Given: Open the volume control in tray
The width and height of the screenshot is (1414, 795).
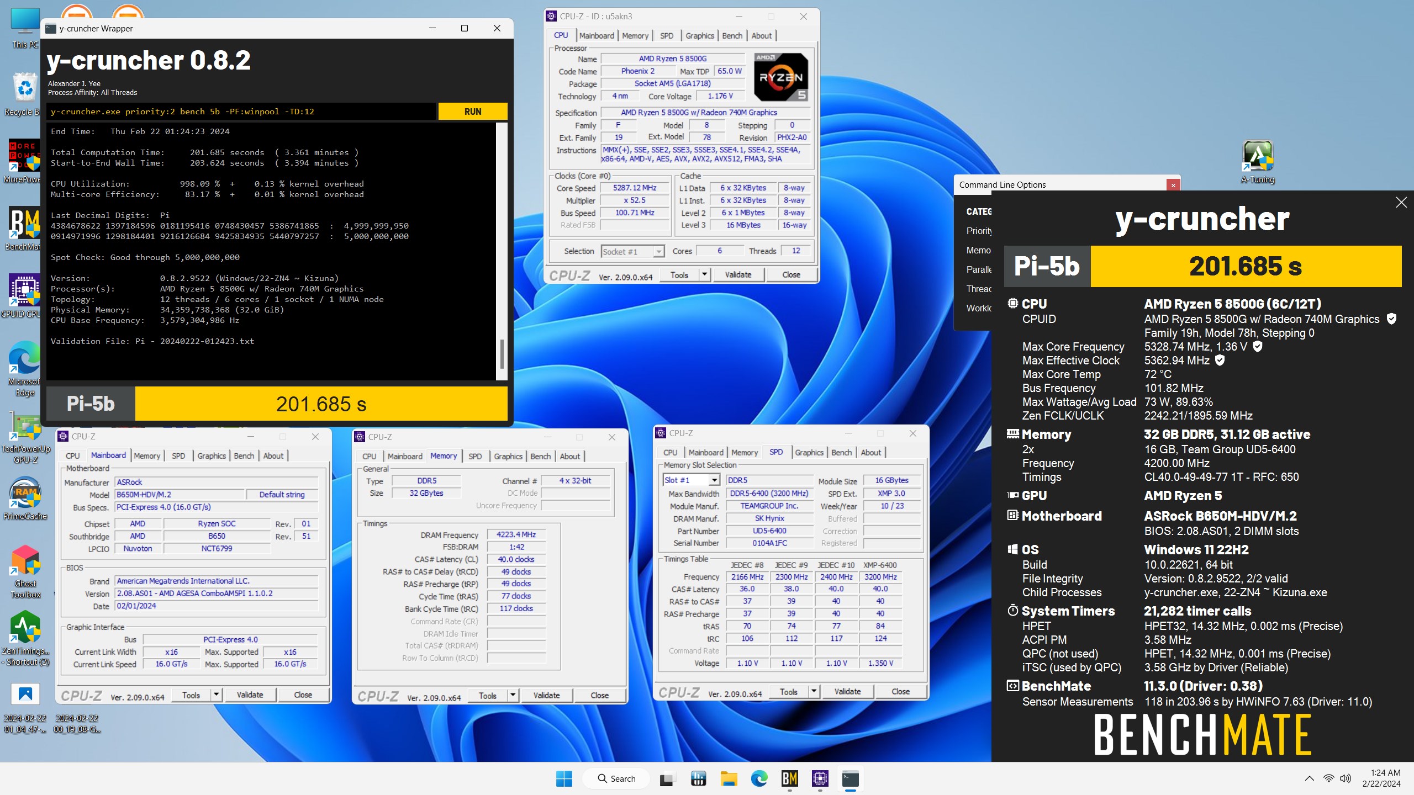Looking at the screenshot, I should [1346, 778].
